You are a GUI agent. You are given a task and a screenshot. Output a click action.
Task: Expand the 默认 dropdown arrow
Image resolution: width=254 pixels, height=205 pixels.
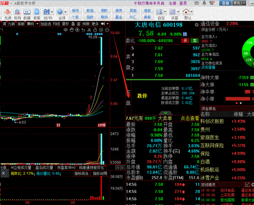click(x=191, y=12)
